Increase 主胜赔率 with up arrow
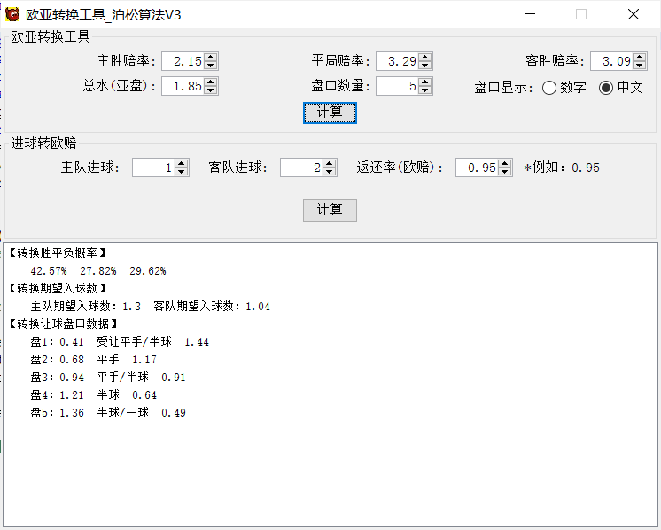Image resolution: width=661 pixels, height=530 pixels. point(210,57)
